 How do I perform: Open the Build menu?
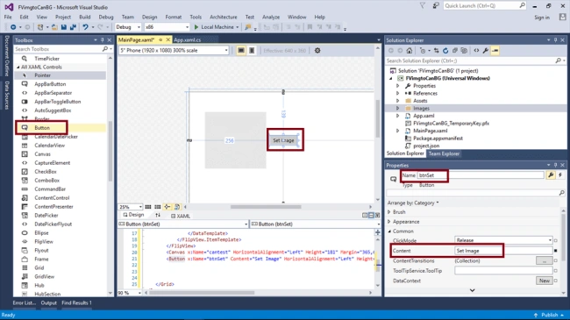pyautogui.click(x=85, y=17)
